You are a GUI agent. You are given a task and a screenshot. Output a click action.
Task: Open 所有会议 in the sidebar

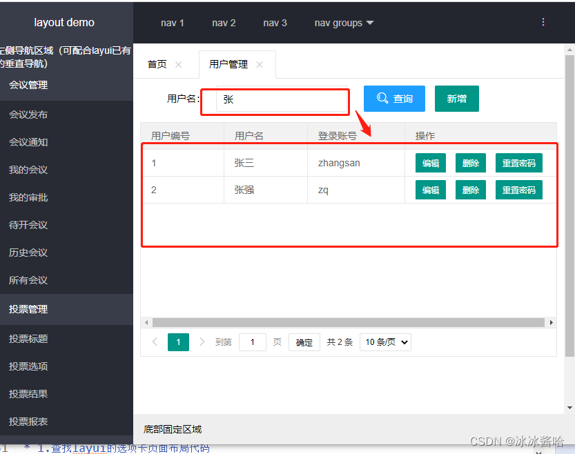[66, 280]
